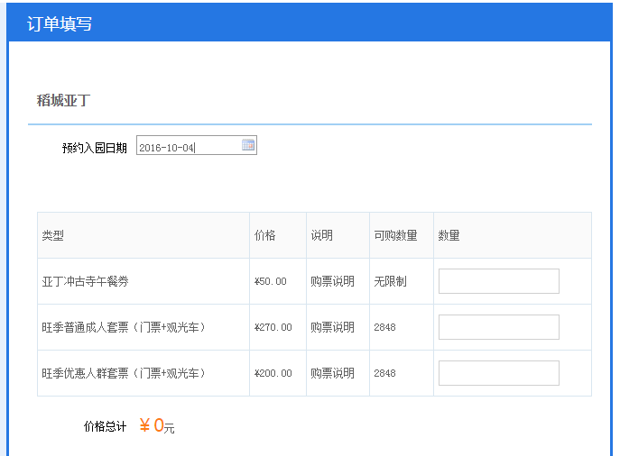Open 购票说明 for 亚丁冲古寺午餐券
620x456 pixels.
[x=332, y=281]
